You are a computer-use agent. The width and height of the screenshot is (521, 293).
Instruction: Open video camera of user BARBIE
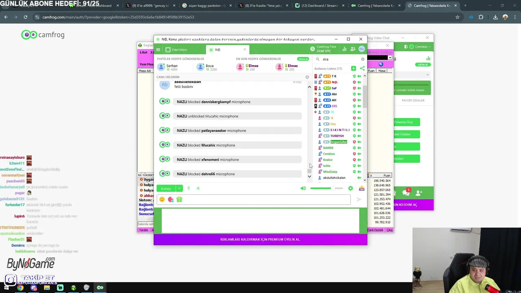[x=359, y=148]
